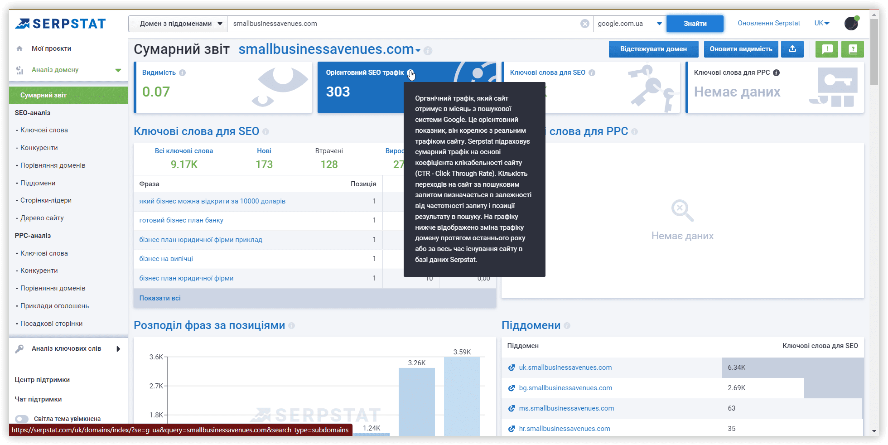Image resolution: width=888 pixels, height=445 pixels.
Task: Click info icon next to domain title
Action: pos(428,51)
